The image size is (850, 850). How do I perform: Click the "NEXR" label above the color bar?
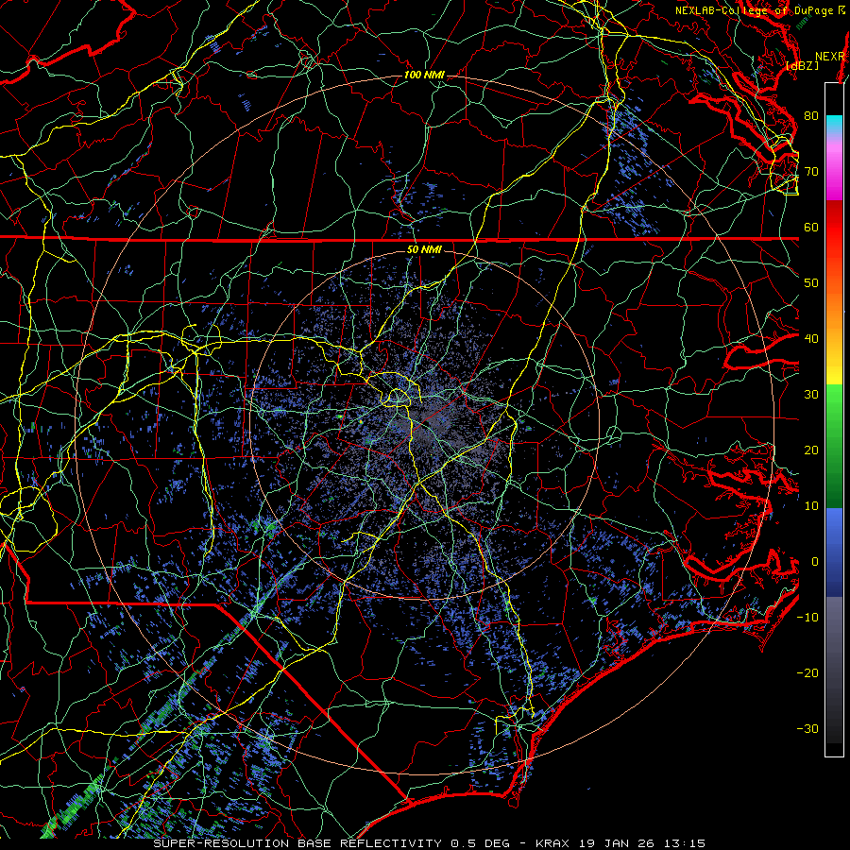coord(829,57)
